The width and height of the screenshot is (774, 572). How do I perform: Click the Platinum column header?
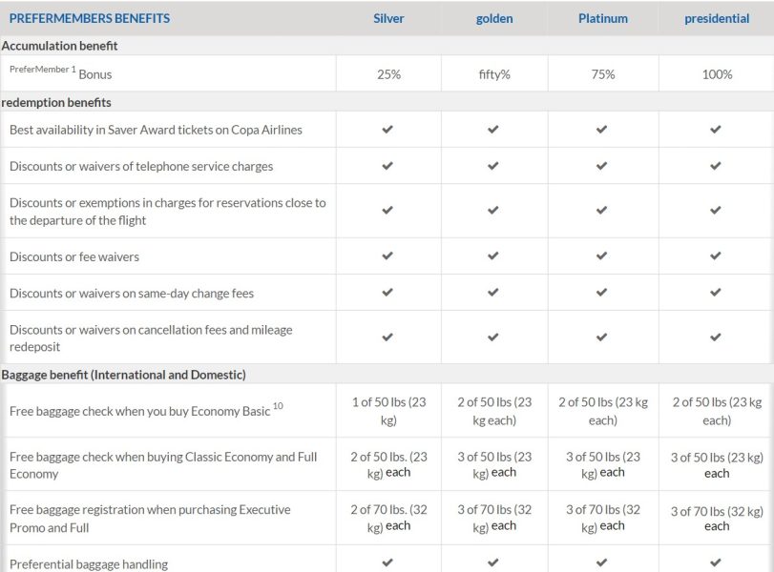[602, 18]
